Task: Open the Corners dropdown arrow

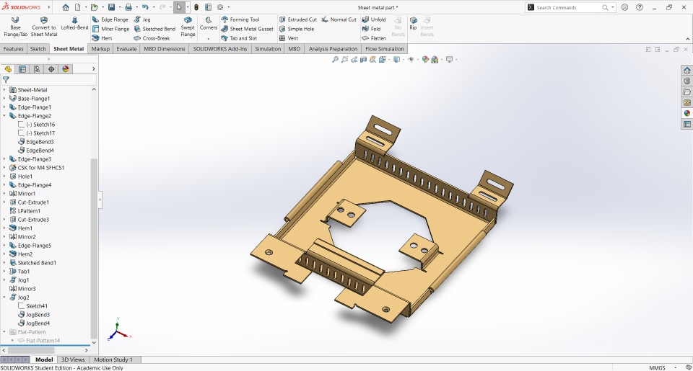Action: pyautogui.click(x=208, y=38)
